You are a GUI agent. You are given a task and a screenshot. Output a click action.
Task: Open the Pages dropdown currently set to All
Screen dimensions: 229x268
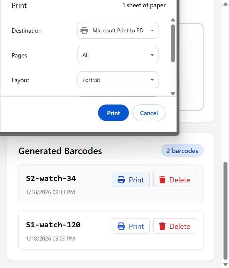pos(118,55)
